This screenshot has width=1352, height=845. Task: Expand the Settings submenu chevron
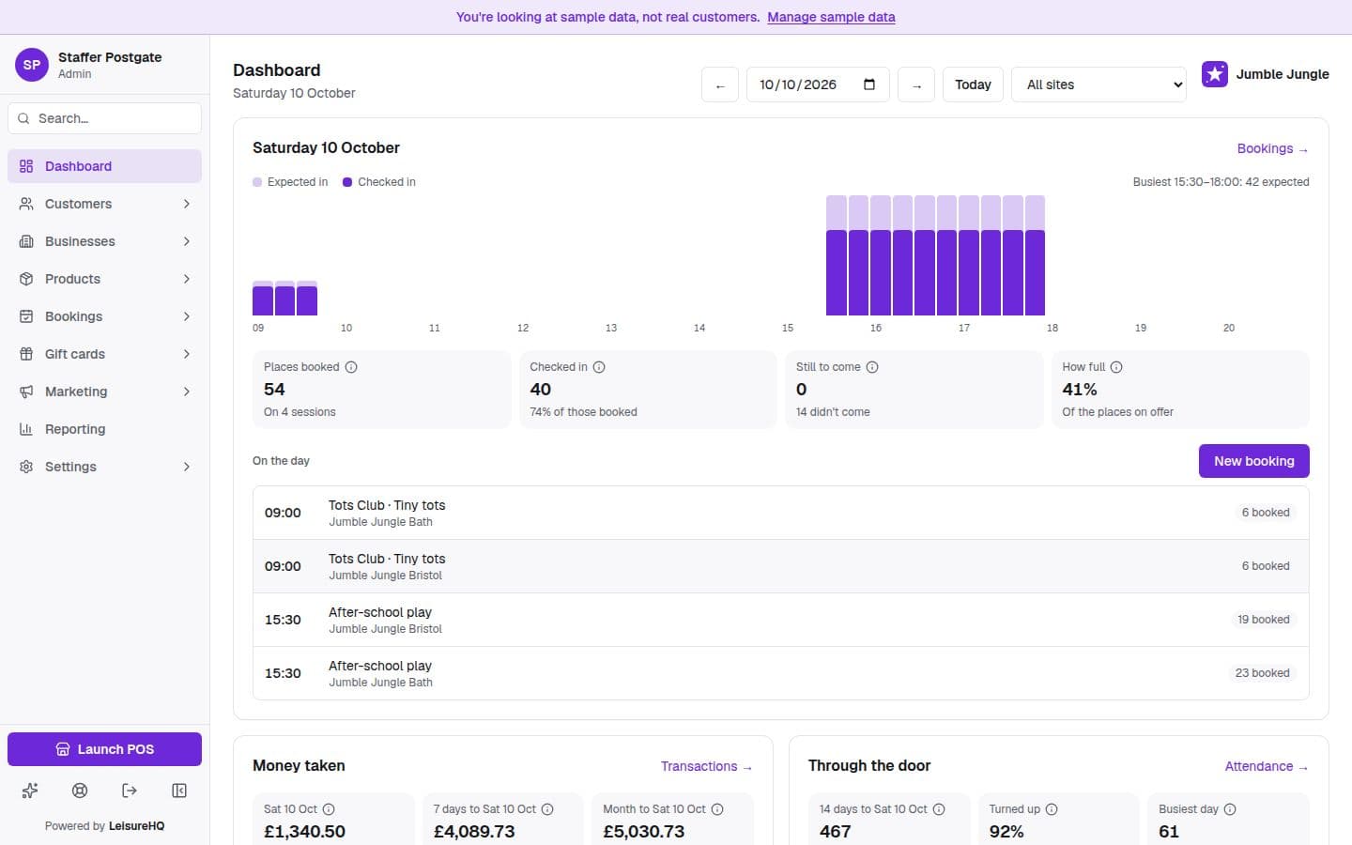pyautogui.click(x=187, y=467)
